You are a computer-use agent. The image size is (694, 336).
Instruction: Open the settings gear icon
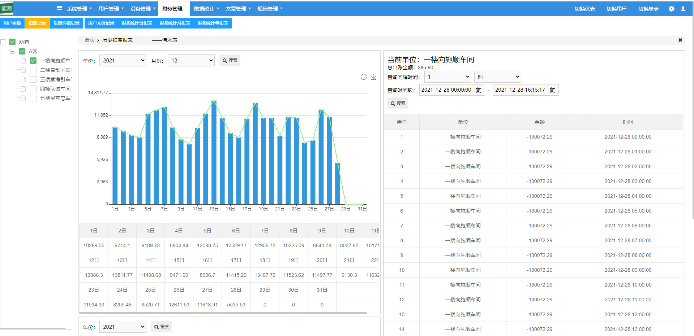click(x=671, y=9)
